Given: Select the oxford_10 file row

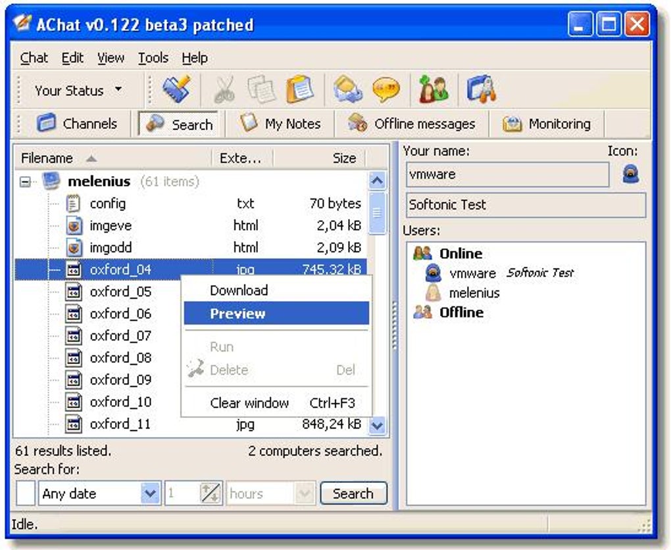Looking at the screenshot, I should pos(120,401).
